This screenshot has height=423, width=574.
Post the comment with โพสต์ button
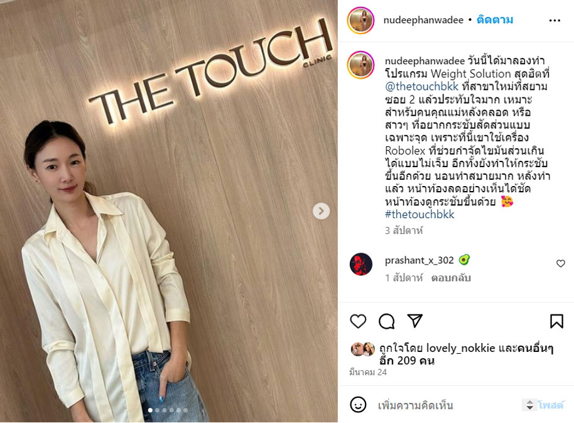pos(551,405)
